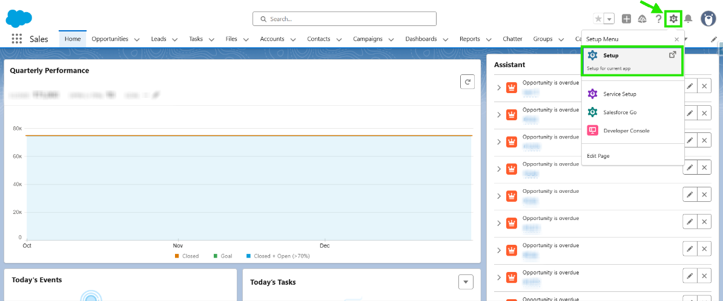Click the Service Setup purple gear icon

coord(593,94)
